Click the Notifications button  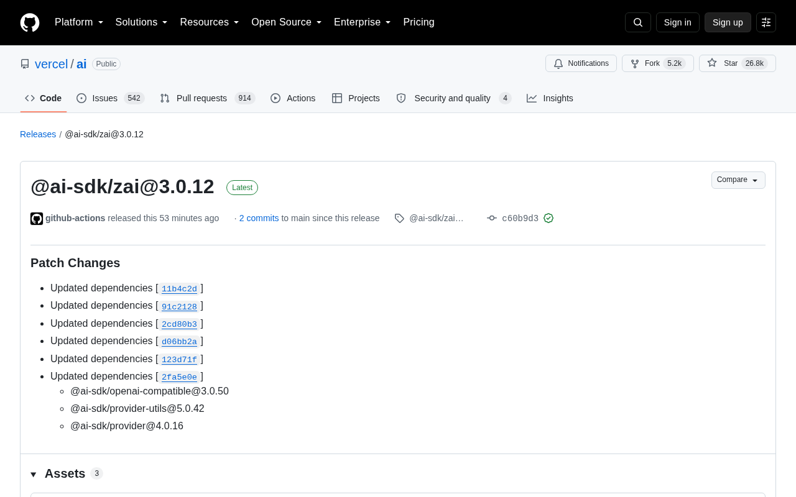click(x=581, y=63)
